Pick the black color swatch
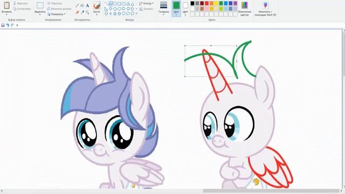This screenshot has height=194, width=345. coord(192,3)
